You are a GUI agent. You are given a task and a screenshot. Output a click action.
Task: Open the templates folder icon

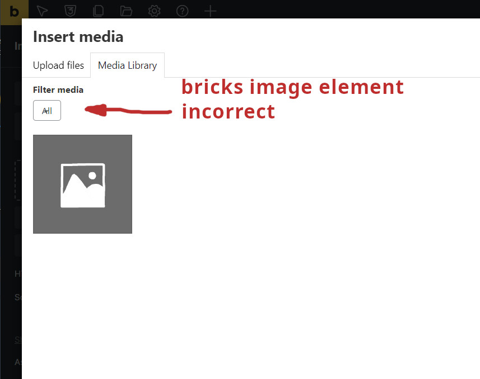(x=126, y=11)
